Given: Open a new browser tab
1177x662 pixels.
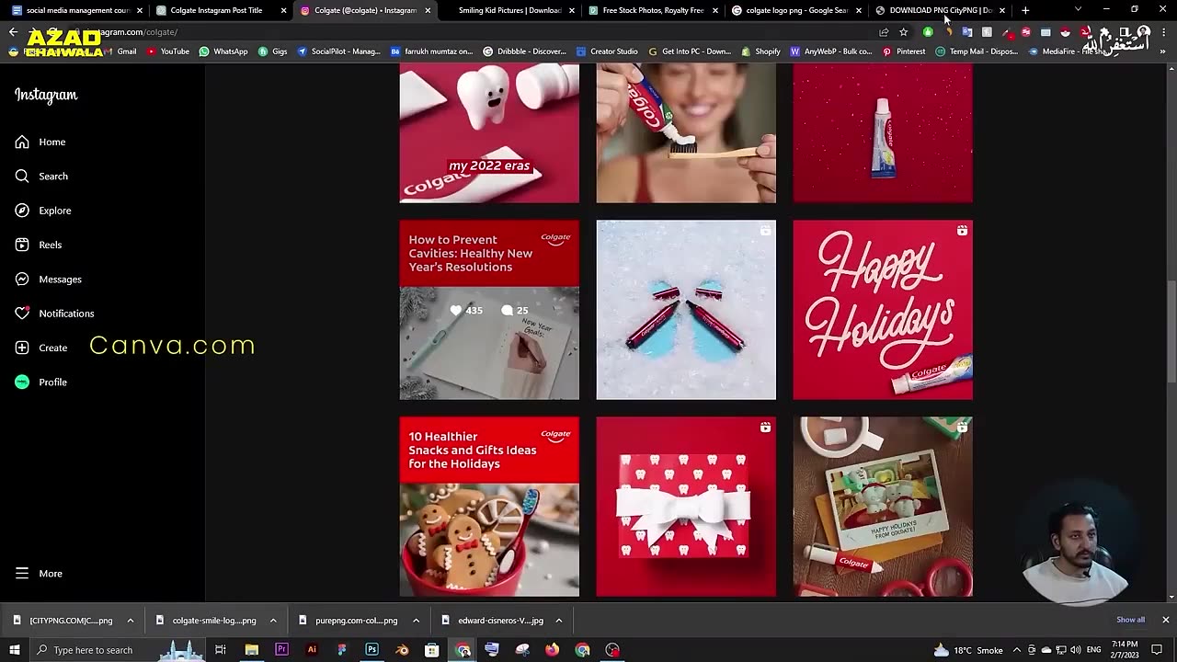Looking at the screenshot, I should pyautogui.click(x=1025, y=10).
